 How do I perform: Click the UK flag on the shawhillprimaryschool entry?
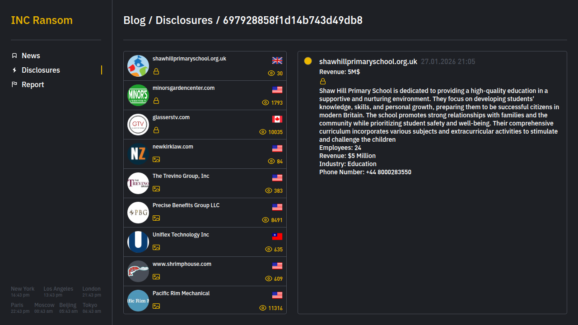coord(277,60)
